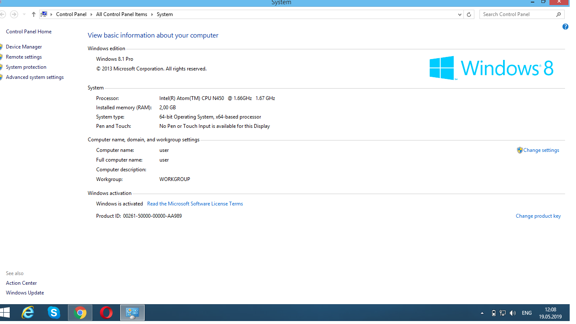Select the System breadcrumb in the address bar

pos(165,14)
